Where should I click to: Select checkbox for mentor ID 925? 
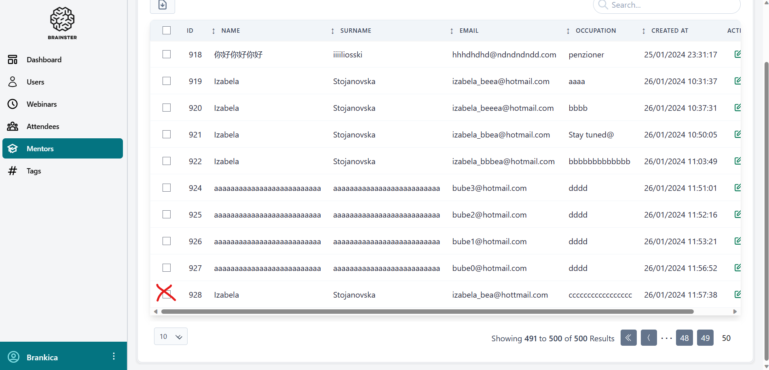(x=167, y=214)
